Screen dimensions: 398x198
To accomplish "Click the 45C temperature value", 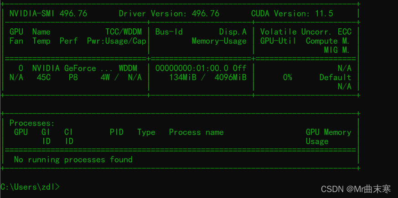I will click(x=44, y=78).
